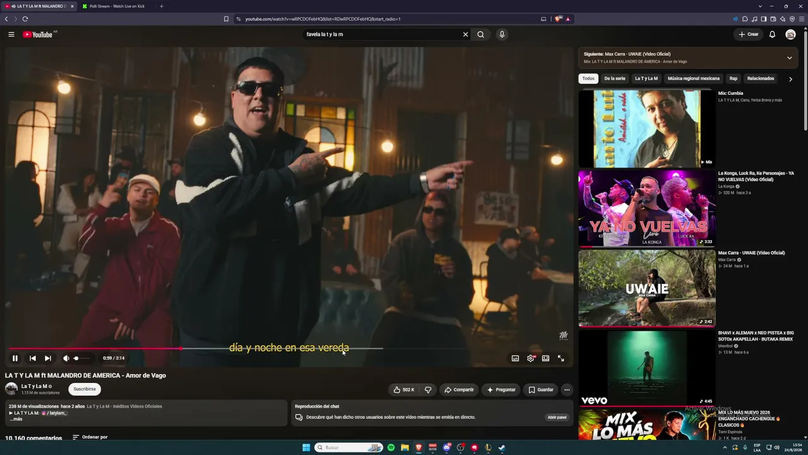Open the Brave VPN shield icon

[x=792, y=19]
